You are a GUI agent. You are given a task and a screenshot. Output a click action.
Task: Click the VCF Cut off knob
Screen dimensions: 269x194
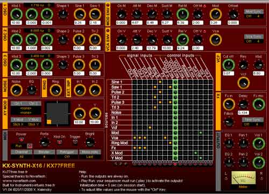click(229, 65)
